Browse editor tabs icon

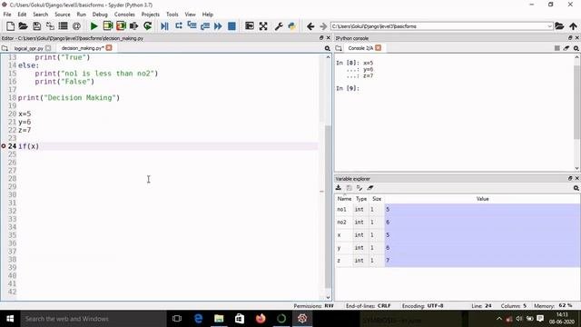click(x=5, y=48)
